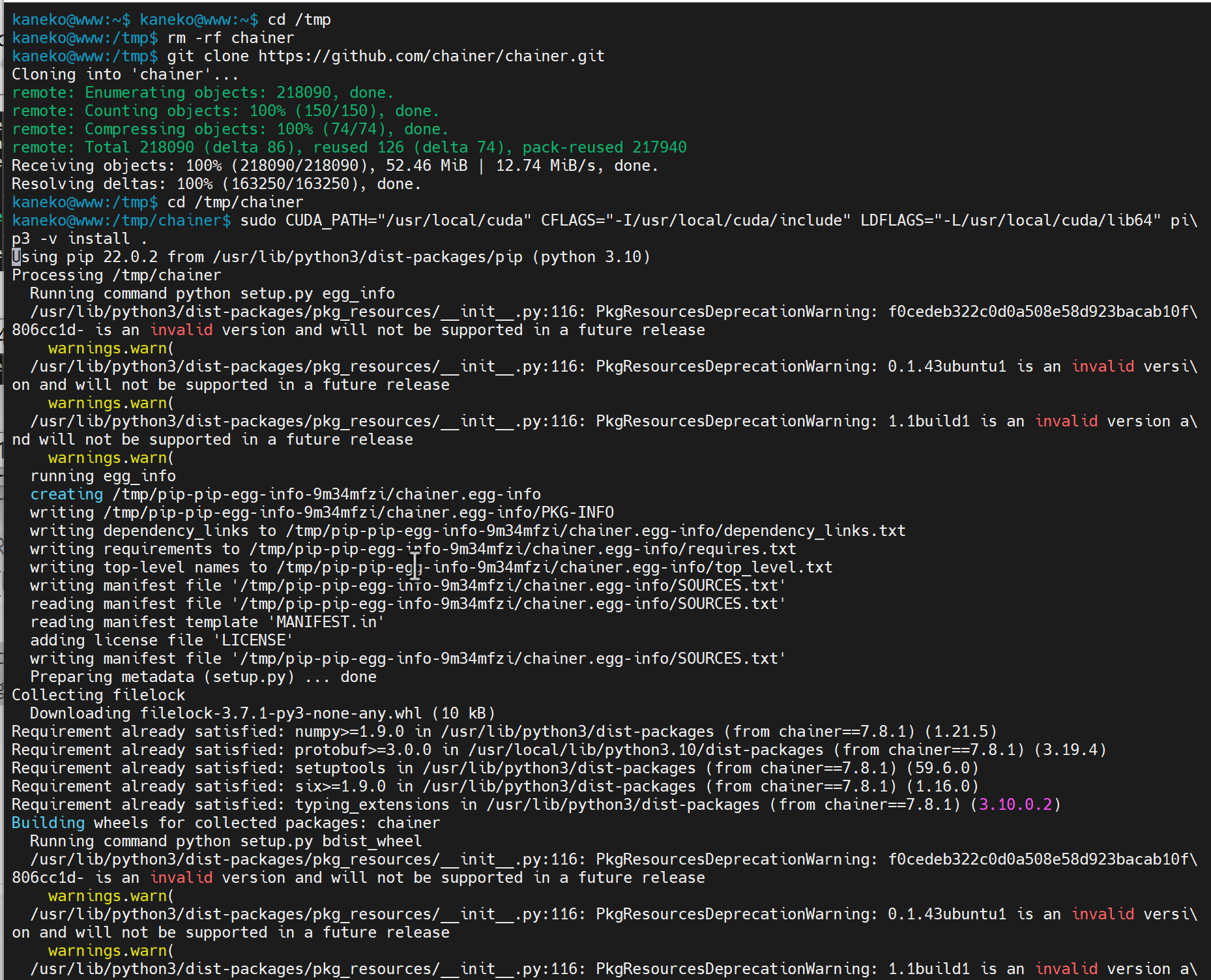Click the first yellow 'warnings.warn(' line
The height and width of the screenshot is (980, 1211).
[x=111, y=348]
